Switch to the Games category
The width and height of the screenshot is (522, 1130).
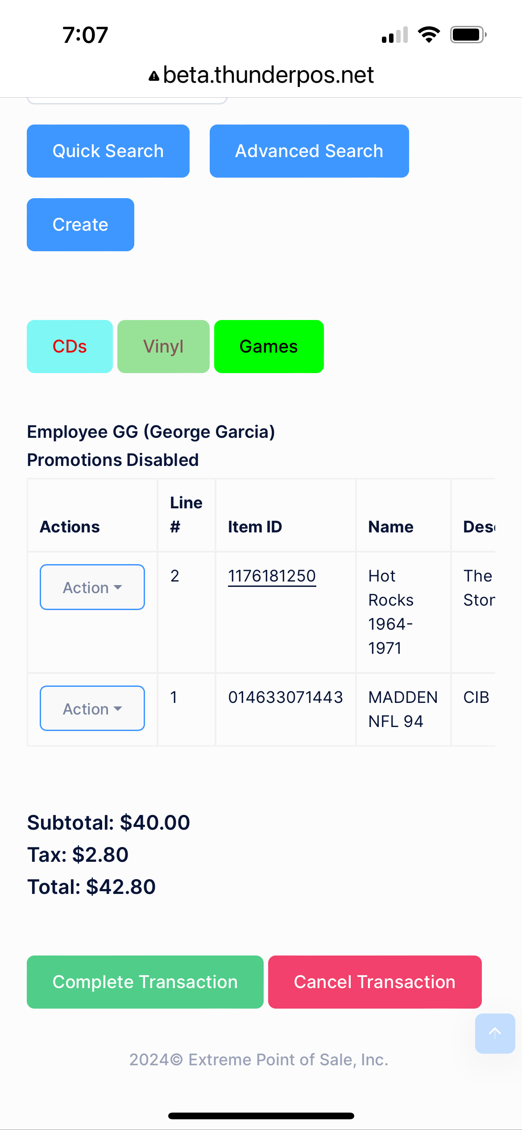coord(269,346)
